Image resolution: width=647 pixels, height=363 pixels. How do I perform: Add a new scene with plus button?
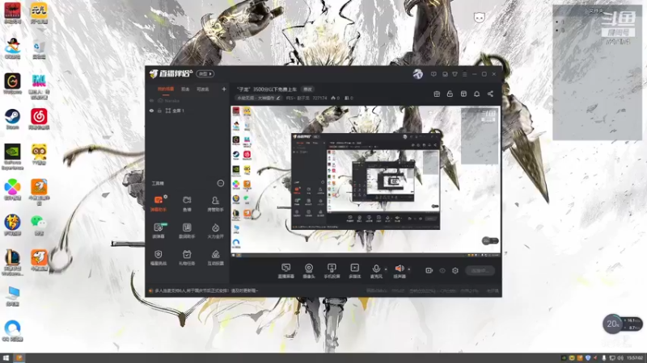click(x=224, y=89)
